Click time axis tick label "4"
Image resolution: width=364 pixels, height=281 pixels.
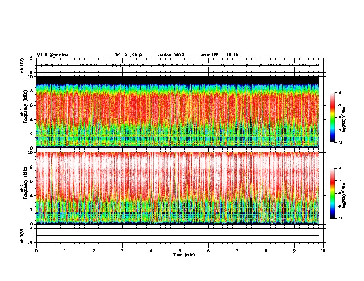[x=151, y=251]
